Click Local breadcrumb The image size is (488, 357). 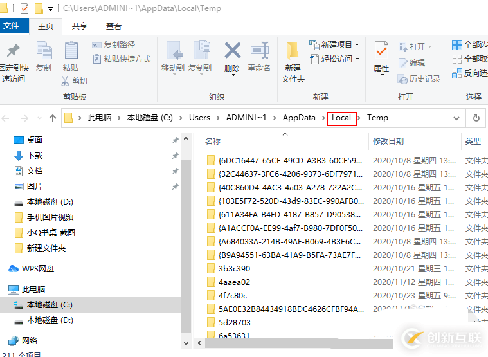(x=341, y=118)
